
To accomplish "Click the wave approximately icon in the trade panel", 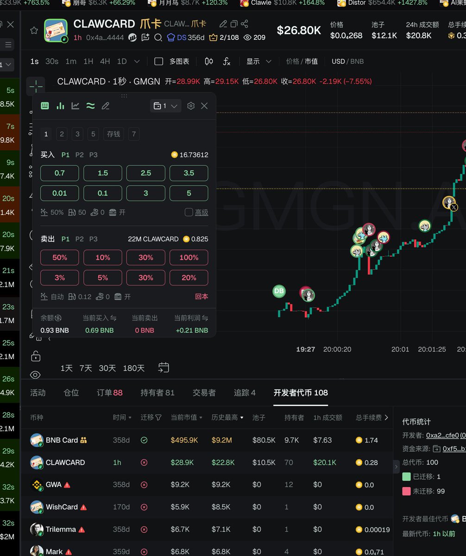I will (90, 106).
